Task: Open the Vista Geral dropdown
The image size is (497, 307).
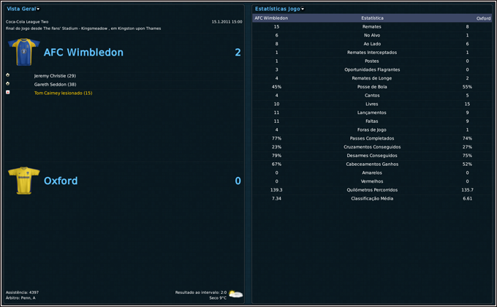Action: 23,9
